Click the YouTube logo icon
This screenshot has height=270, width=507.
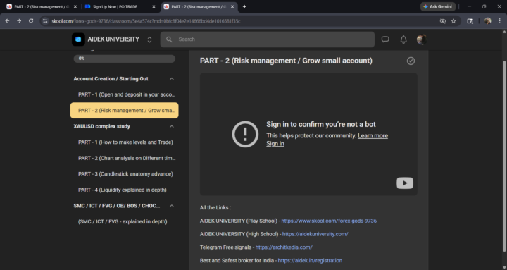[404, 183]
